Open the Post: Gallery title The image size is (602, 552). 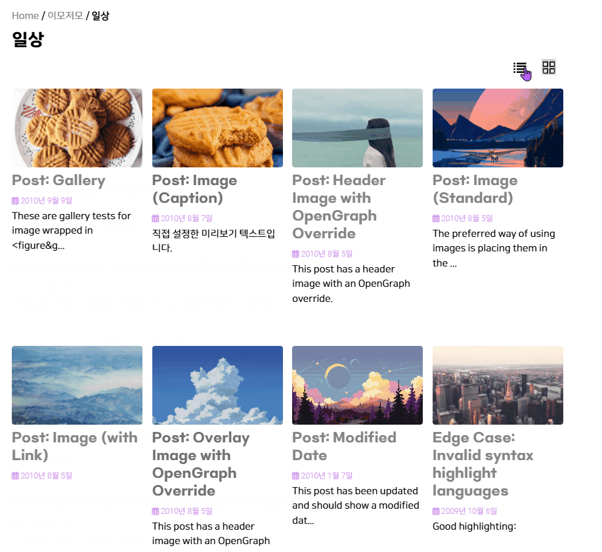tap(58, 180)
